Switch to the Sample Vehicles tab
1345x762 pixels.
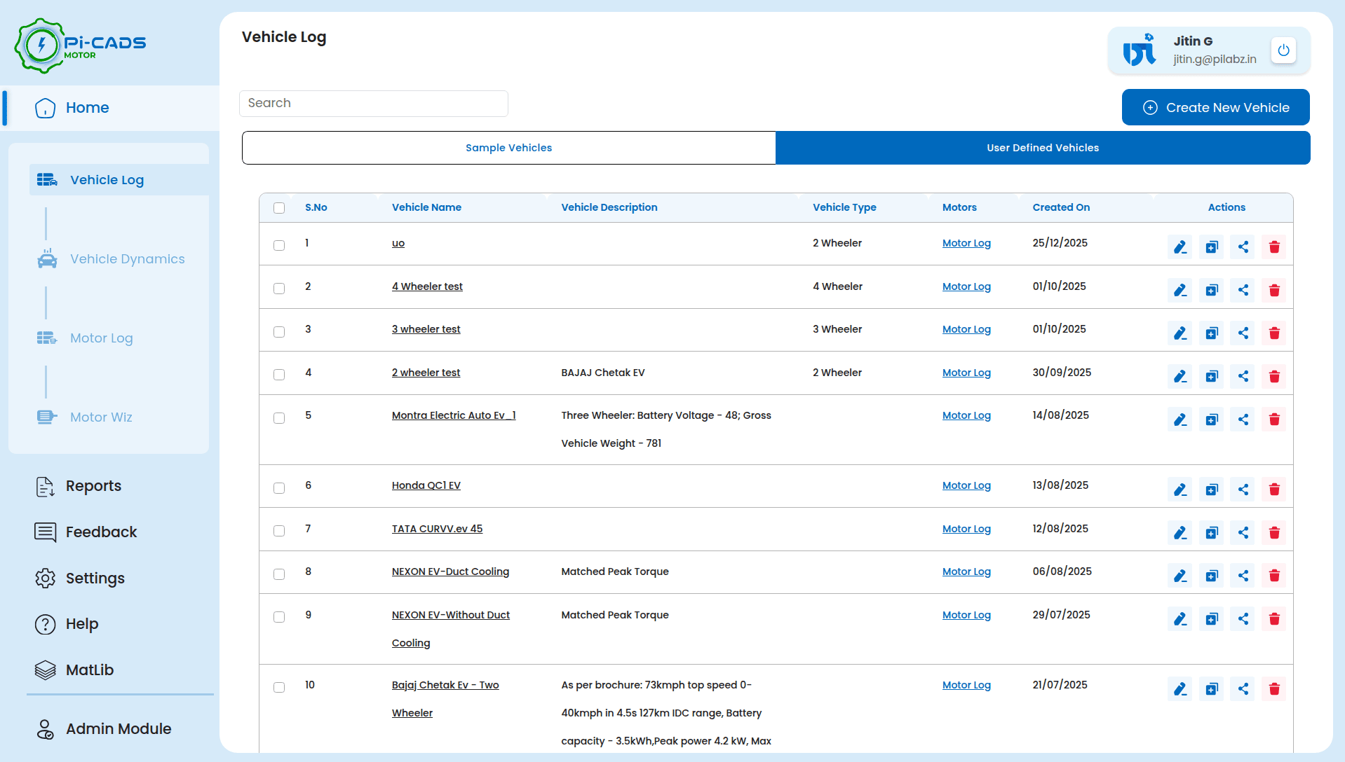pos(508,148)
